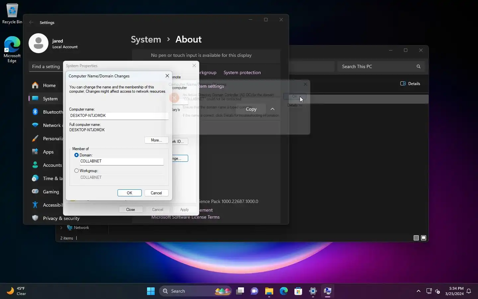Image resolution: width=478 pixels, height=299 pixels.
Task: Toggle the Details pane in File Explorer
Action: coord(410,84)
